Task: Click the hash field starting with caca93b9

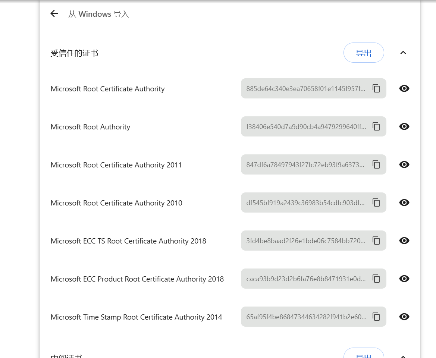Action: (x=306, y=279)
